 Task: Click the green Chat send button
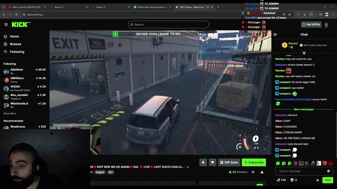click(x=328, y=180)
